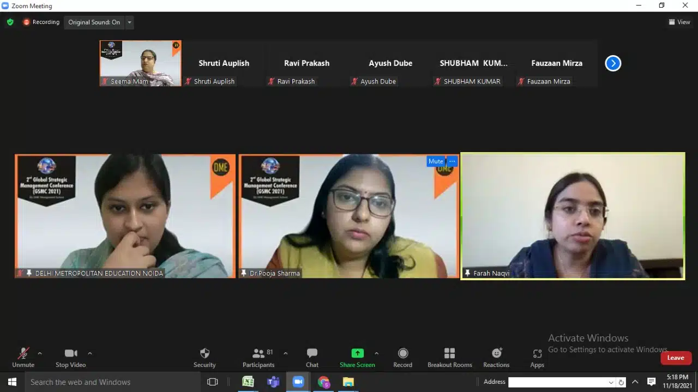Start recording with the Record button
The image size is (698, 392).
[402, 354]
